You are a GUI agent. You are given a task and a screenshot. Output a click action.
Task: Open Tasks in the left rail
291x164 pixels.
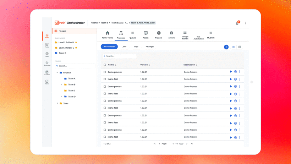(47, 45)
